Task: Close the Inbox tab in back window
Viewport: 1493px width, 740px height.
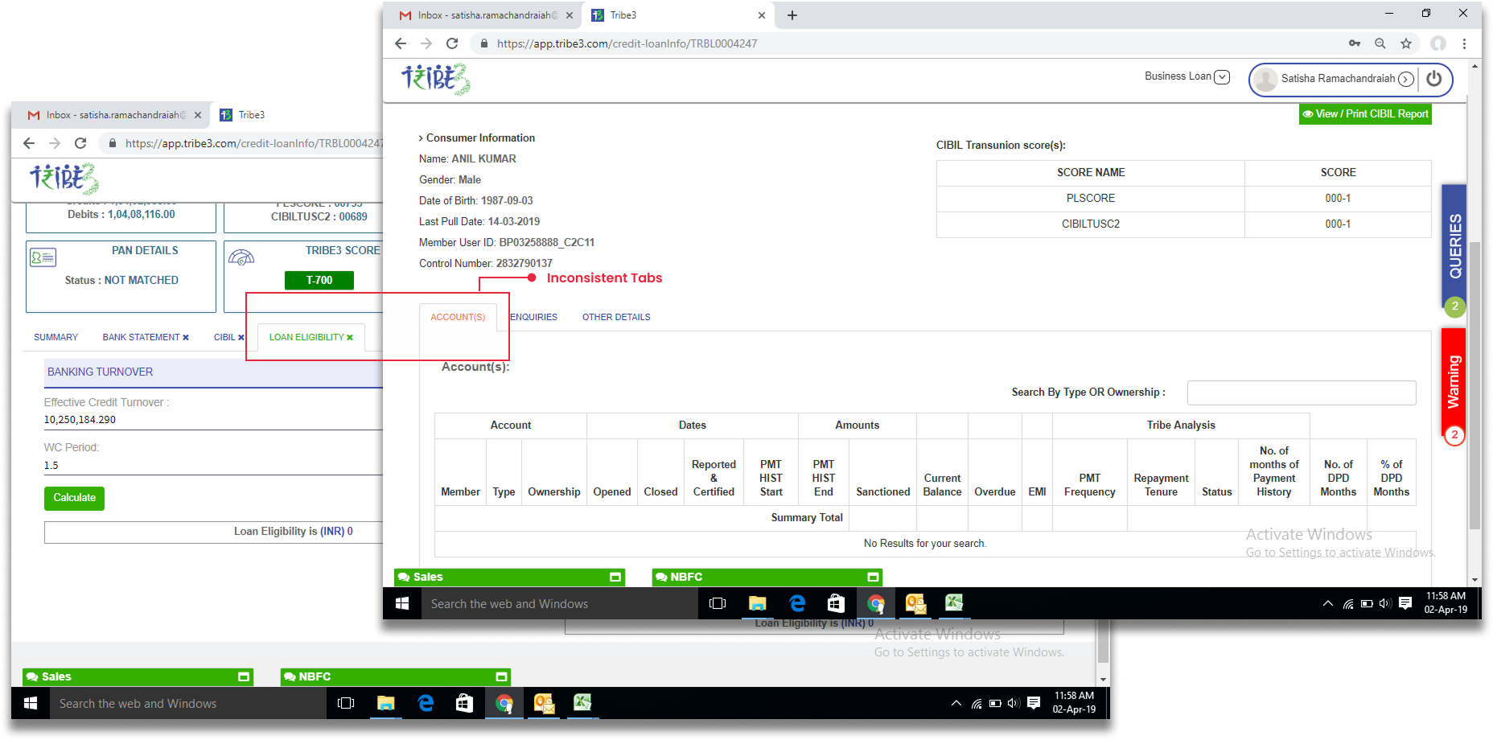Action: (x=198, y=115)
